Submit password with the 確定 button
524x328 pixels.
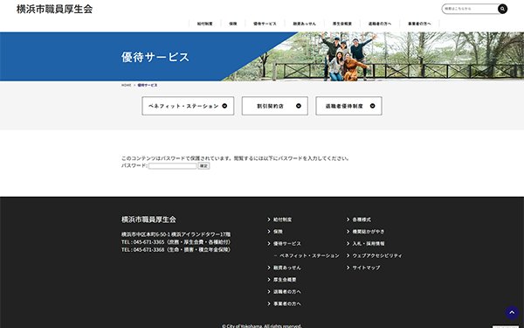[203, 165]
